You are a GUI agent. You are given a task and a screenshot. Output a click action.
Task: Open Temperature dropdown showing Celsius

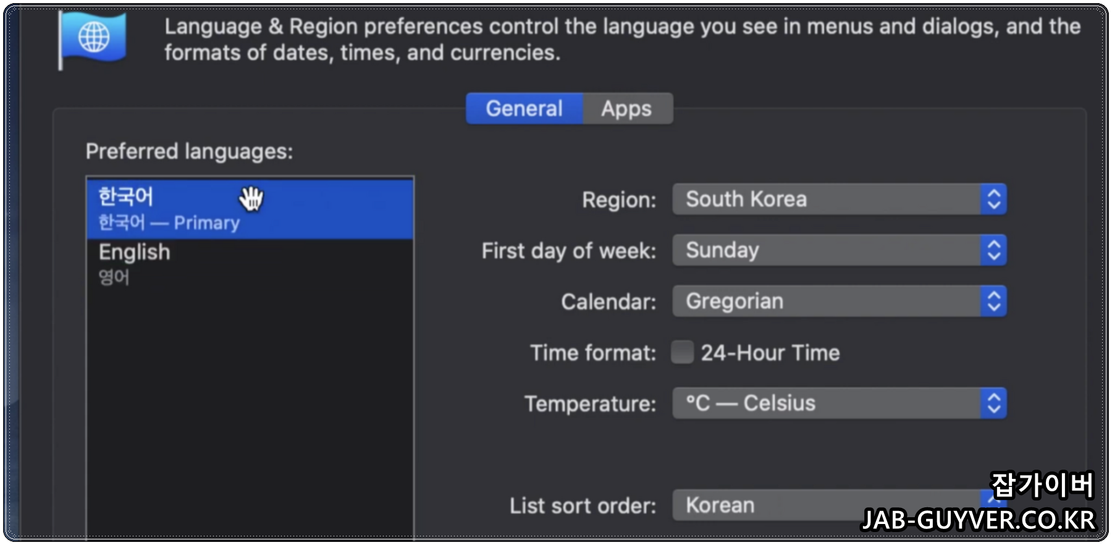(x=840, y=403)
